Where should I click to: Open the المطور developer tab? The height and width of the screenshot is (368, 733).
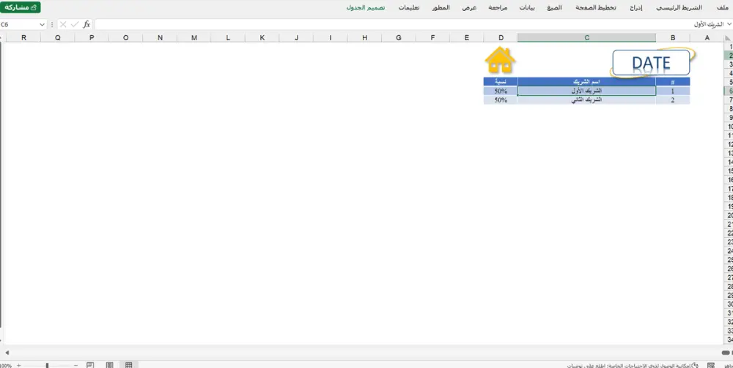click(441, 8)
